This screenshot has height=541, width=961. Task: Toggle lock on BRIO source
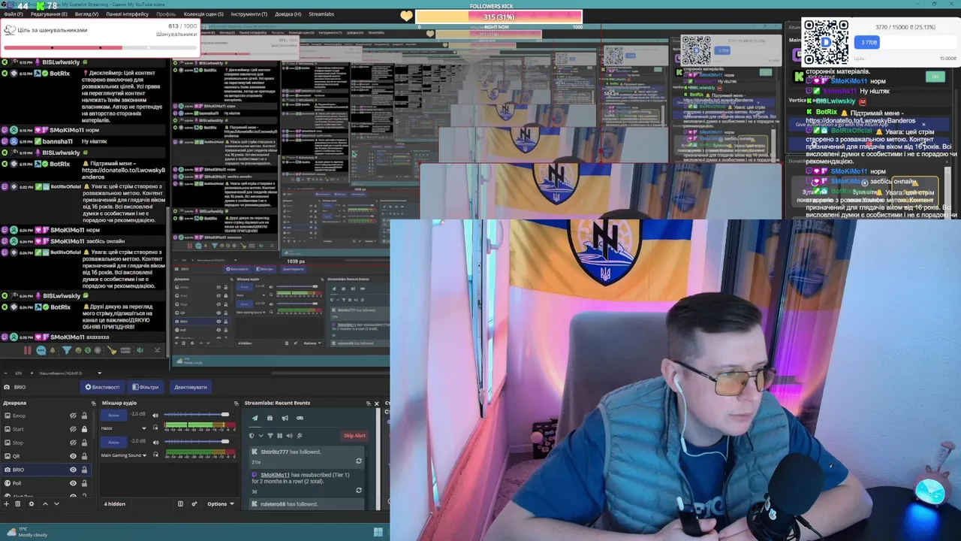(84, 470)
